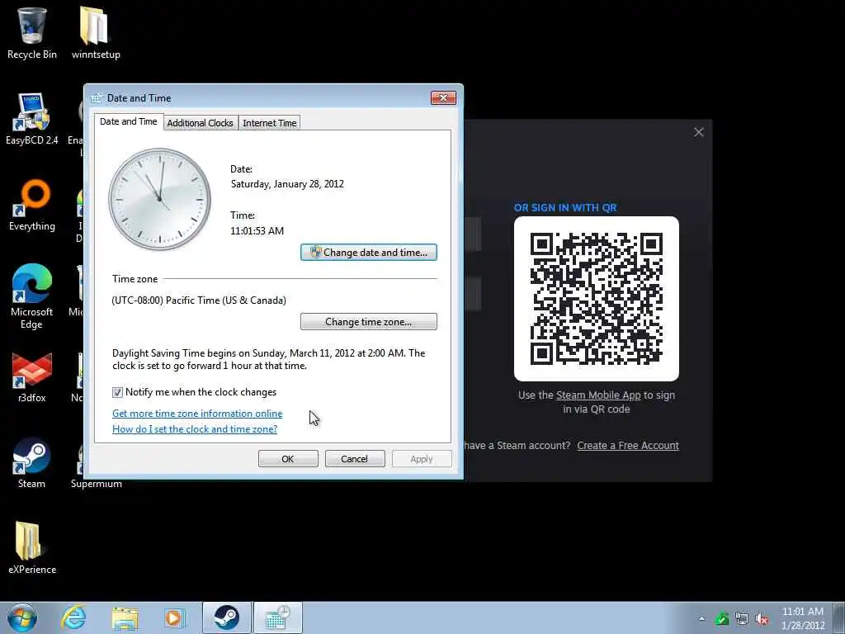Open the Steam Mobile App link

tap(598, 395)
